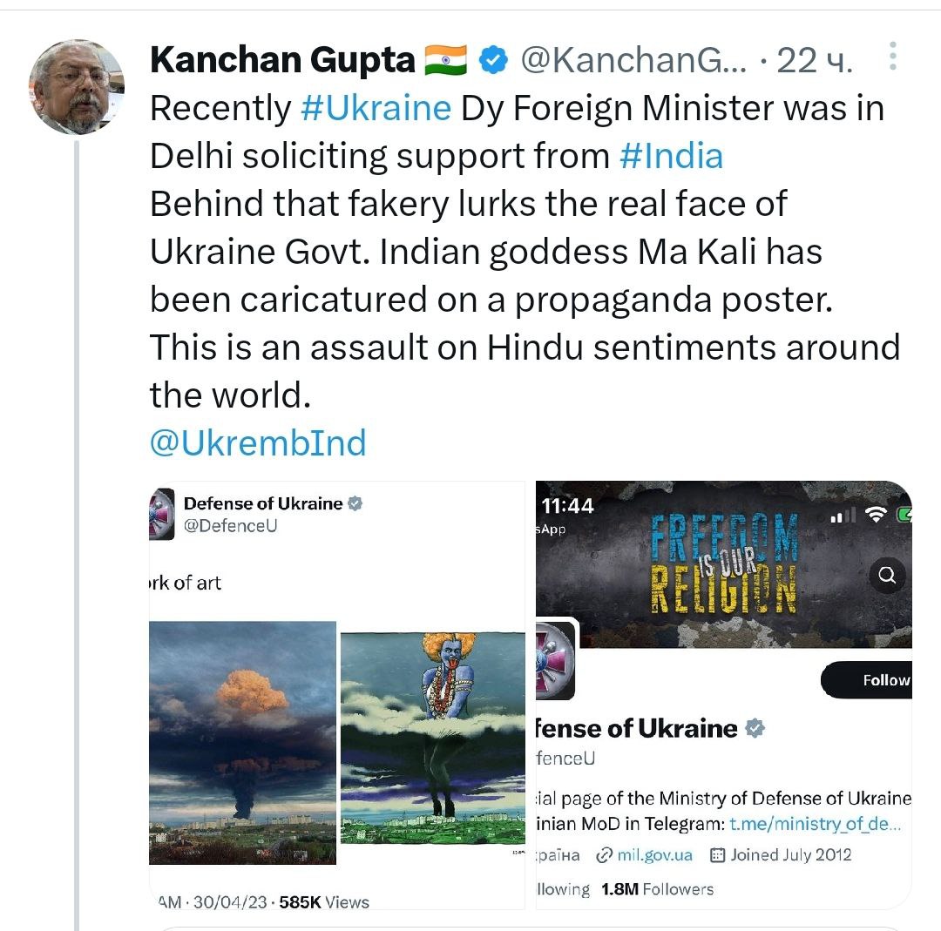Open the tweet's three-dot more options menu

892,57
